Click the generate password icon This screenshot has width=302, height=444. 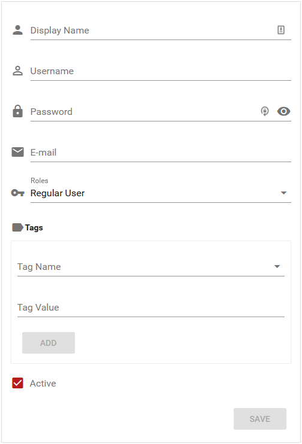pos(265,111)
